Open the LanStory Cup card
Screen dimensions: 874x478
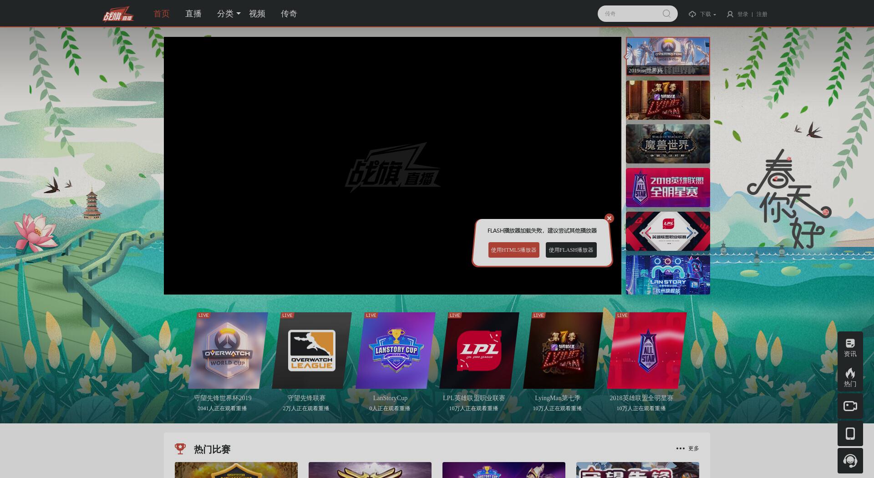(x=396, y=351)
